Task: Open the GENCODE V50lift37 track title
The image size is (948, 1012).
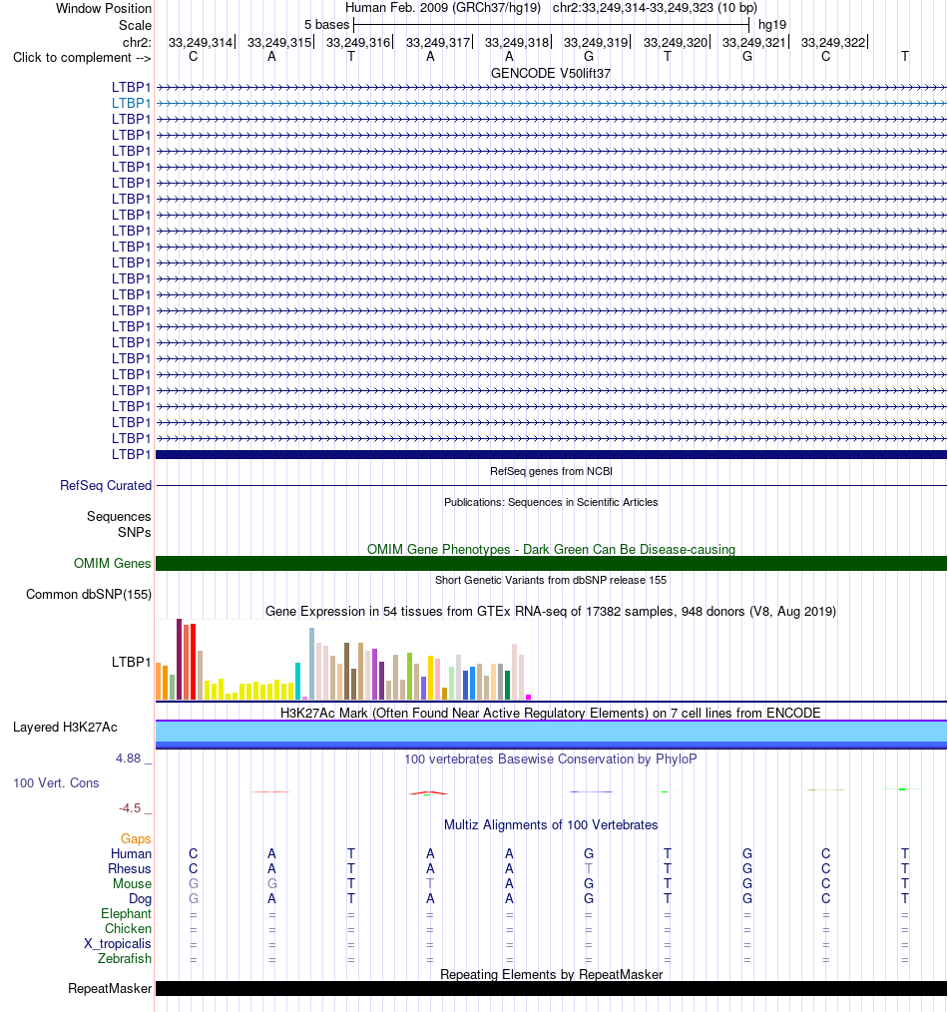Action: 551,74
